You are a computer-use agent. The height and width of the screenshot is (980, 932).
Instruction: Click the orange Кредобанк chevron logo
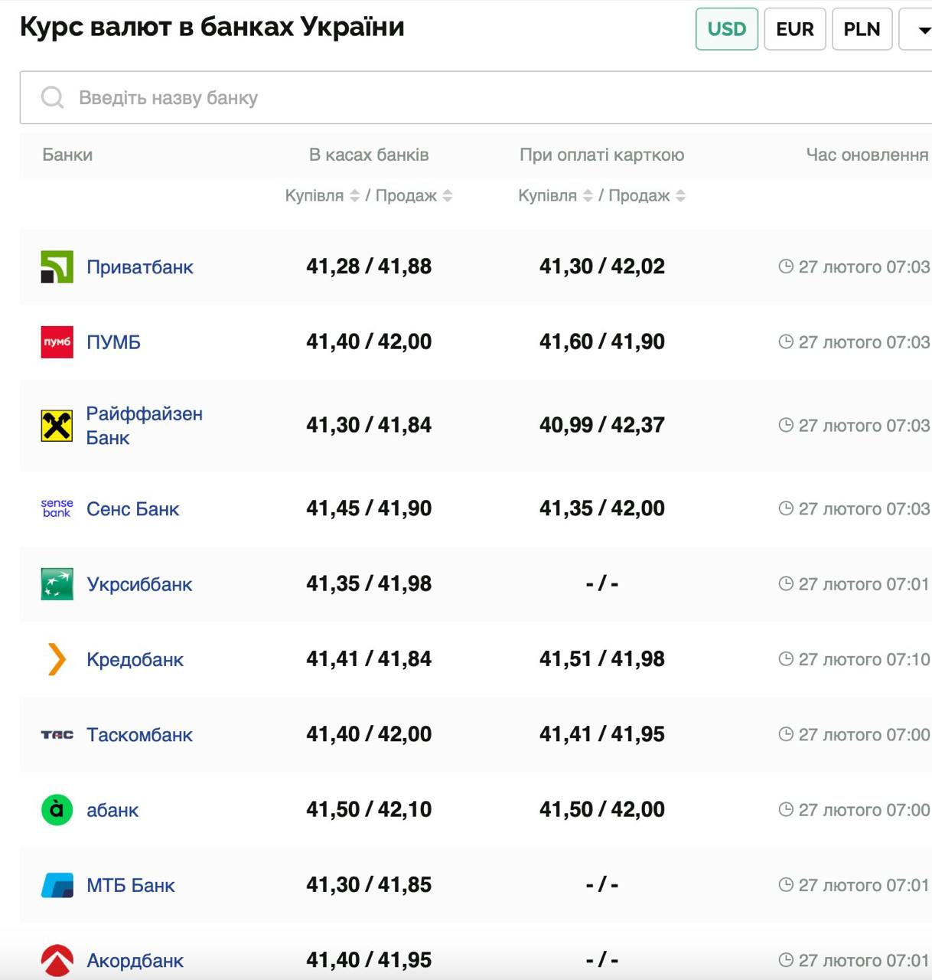click(x=57, y=659)
